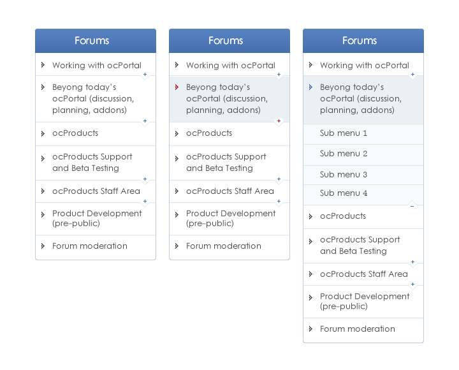Collapse the sub menu using the minus icon

(x=412, y=206)
